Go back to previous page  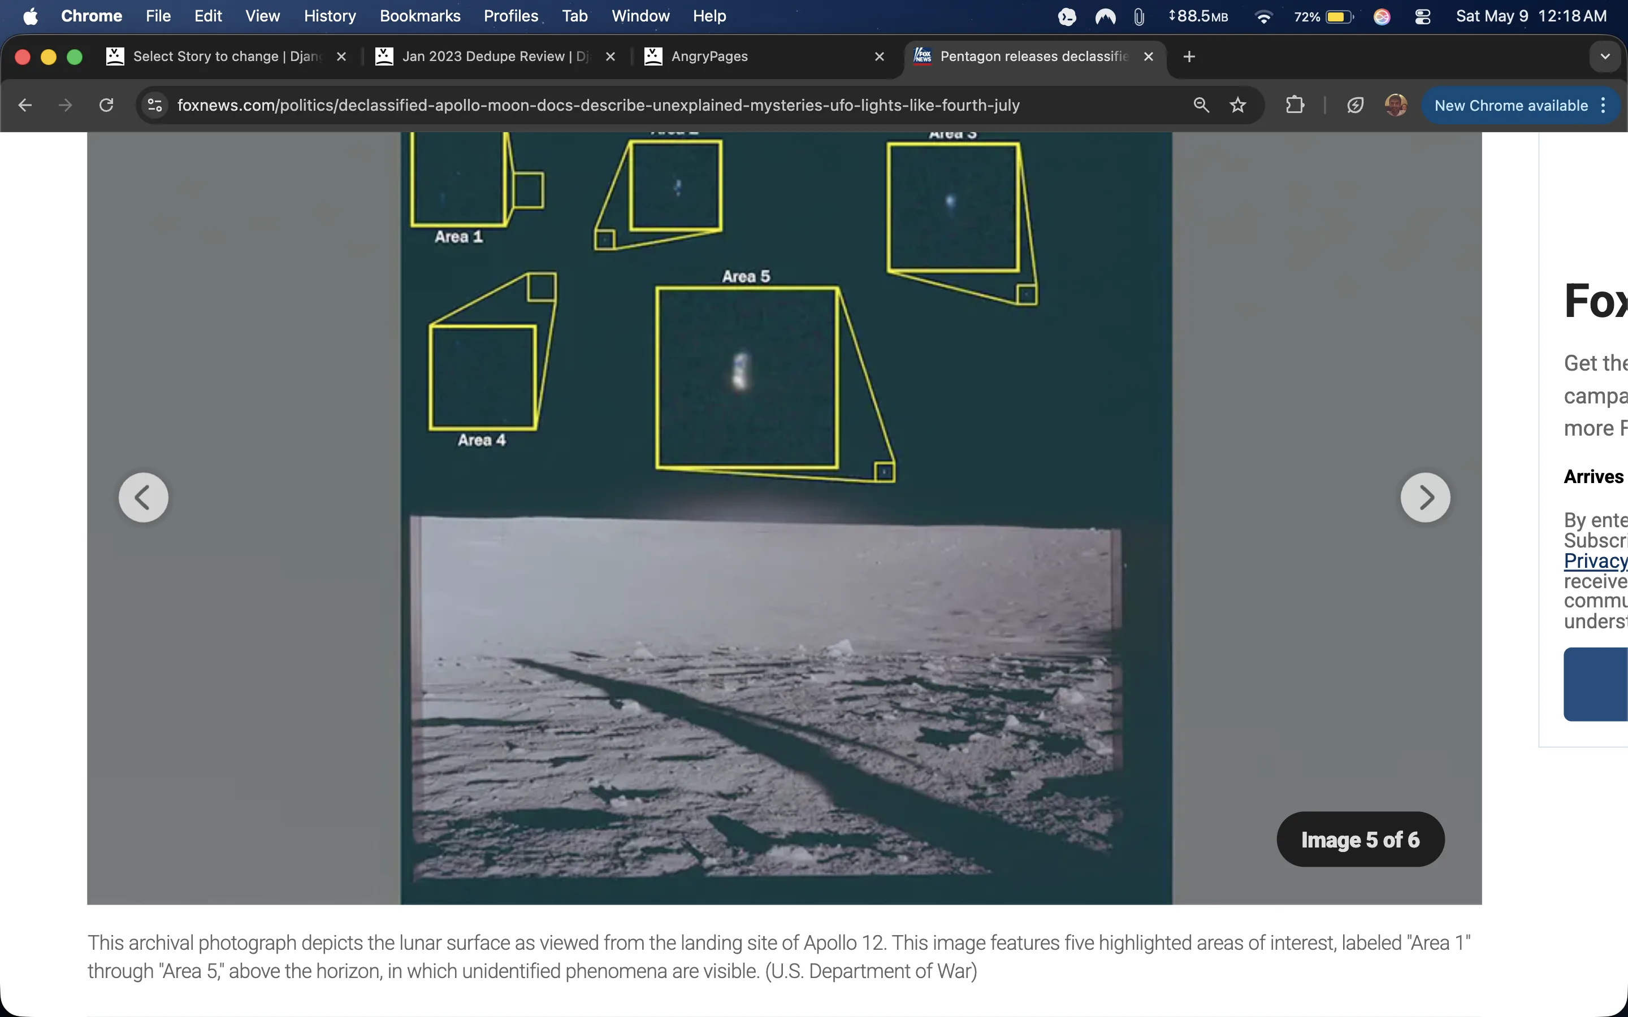click(25, 105)
